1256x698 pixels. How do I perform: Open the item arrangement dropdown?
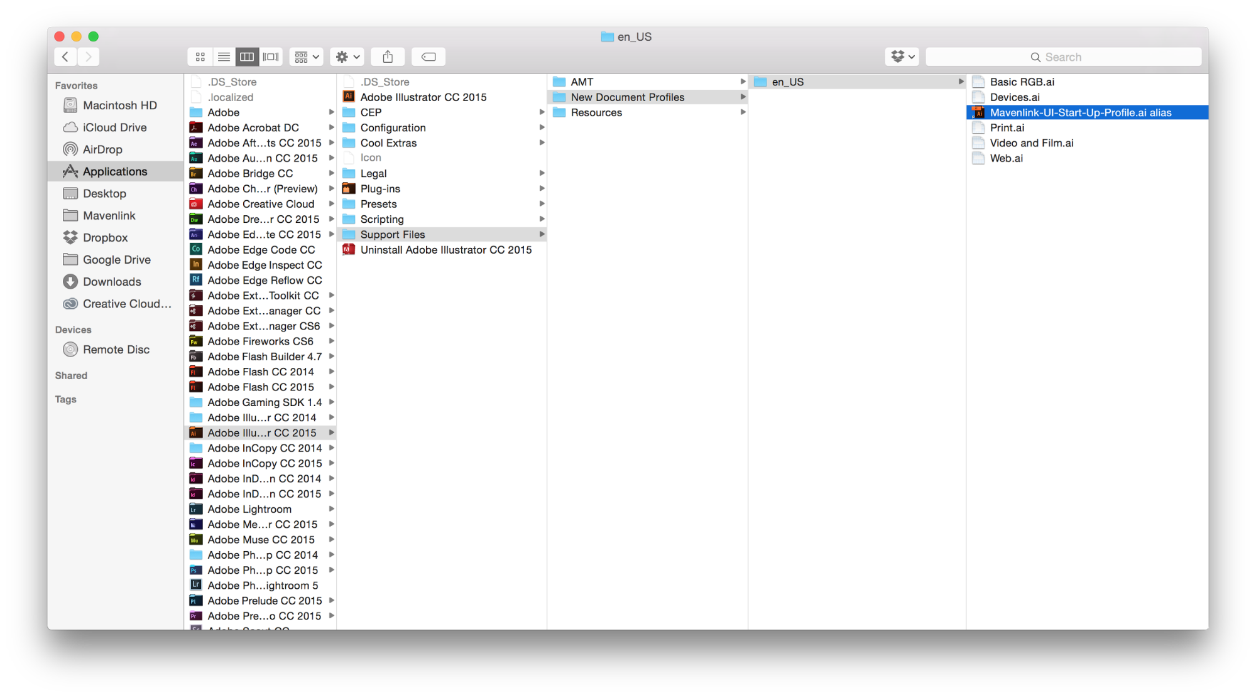tap(307, 57)
